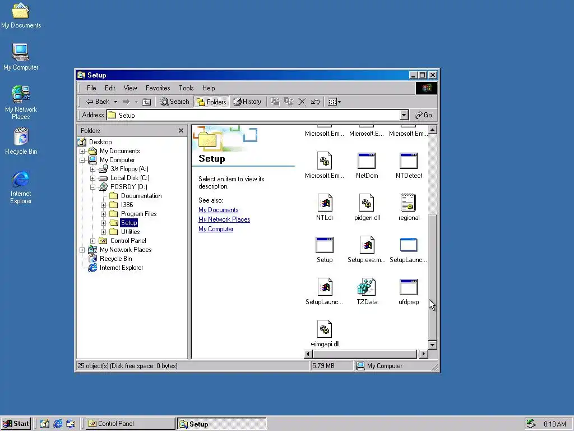This screenshot has width=574, height=431.
Task: Open the Edit menu
Action: pyautogui.click(x=110, y=88)
